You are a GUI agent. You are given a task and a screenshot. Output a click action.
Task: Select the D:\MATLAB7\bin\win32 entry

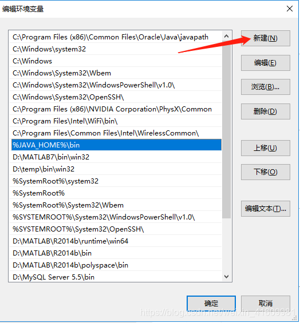[115, 157]
